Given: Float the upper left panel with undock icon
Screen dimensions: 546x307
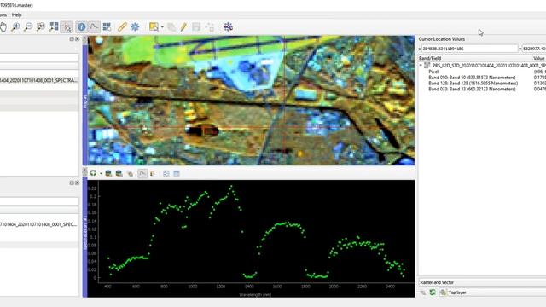Looking at the screenshot, I should click(x=72, y=39).
